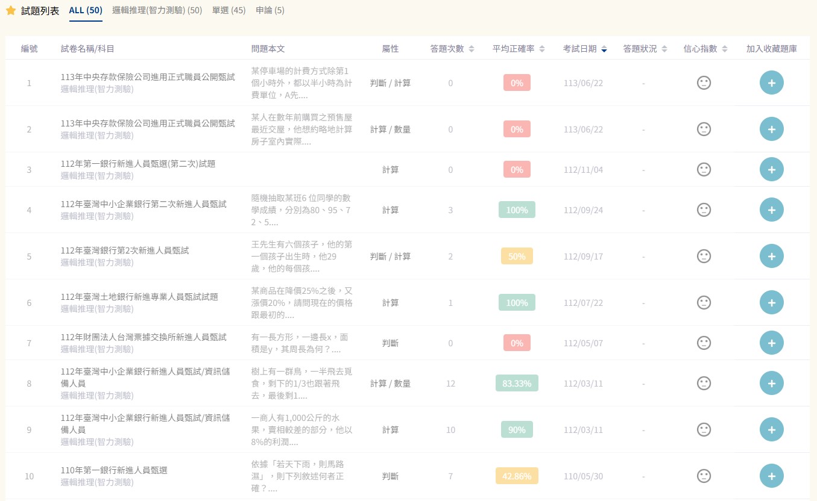817x501 pixels.
Task: Add question 6 to the favorites bank
Action: (x=771, y=302)
